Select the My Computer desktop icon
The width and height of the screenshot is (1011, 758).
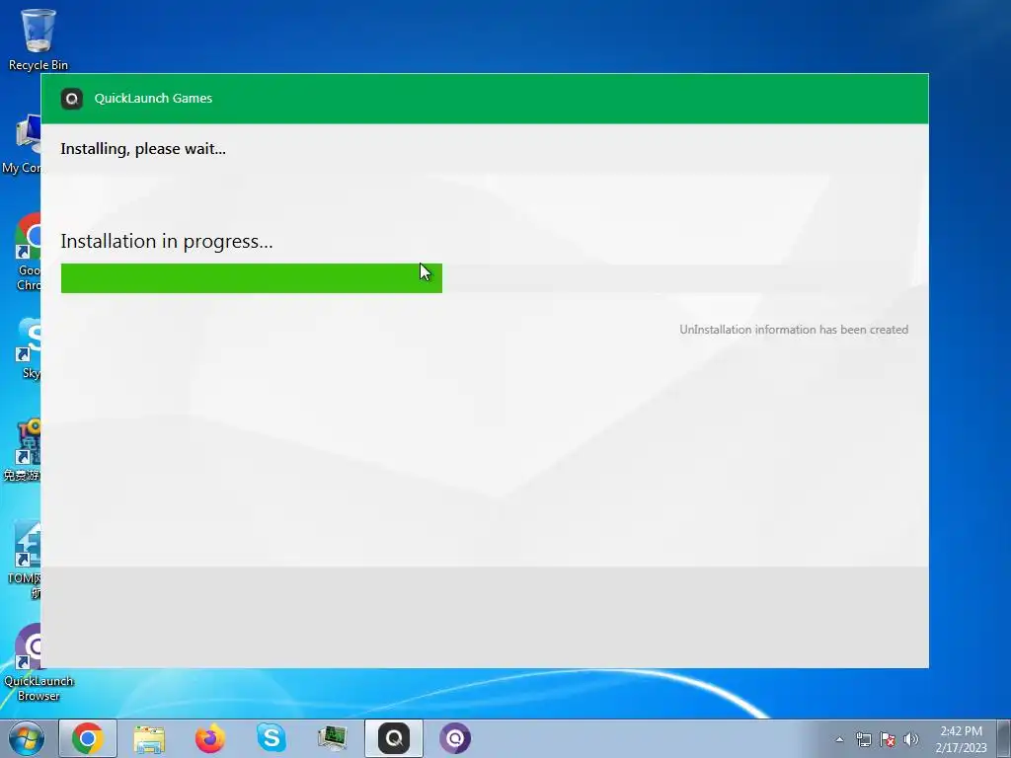tap(22, 145)
